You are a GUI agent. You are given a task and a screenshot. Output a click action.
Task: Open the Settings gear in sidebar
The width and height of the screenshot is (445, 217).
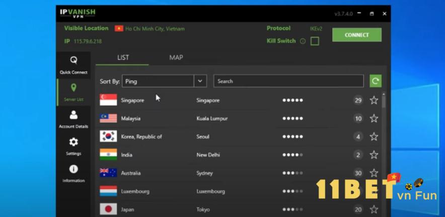click(x=73, y=147)
